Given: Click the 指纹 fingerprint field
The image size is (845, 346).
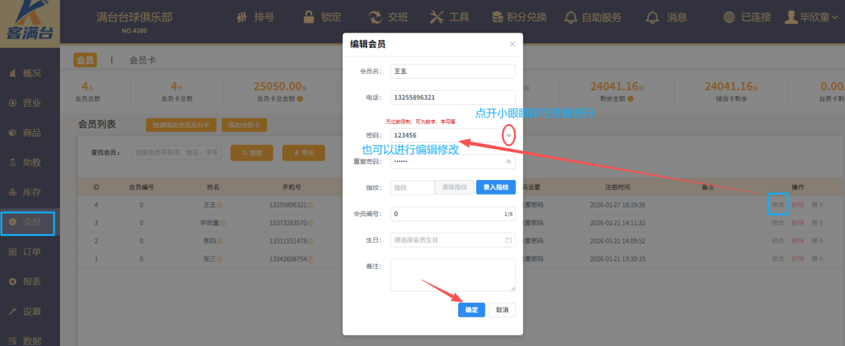Looking at the screenshot, I should coord(412,187).
